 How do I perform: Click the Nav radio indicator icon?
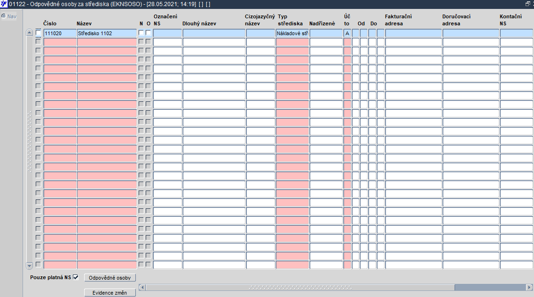4,16
